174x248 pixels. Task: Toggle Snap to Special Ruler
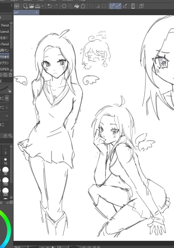point(118,6)
